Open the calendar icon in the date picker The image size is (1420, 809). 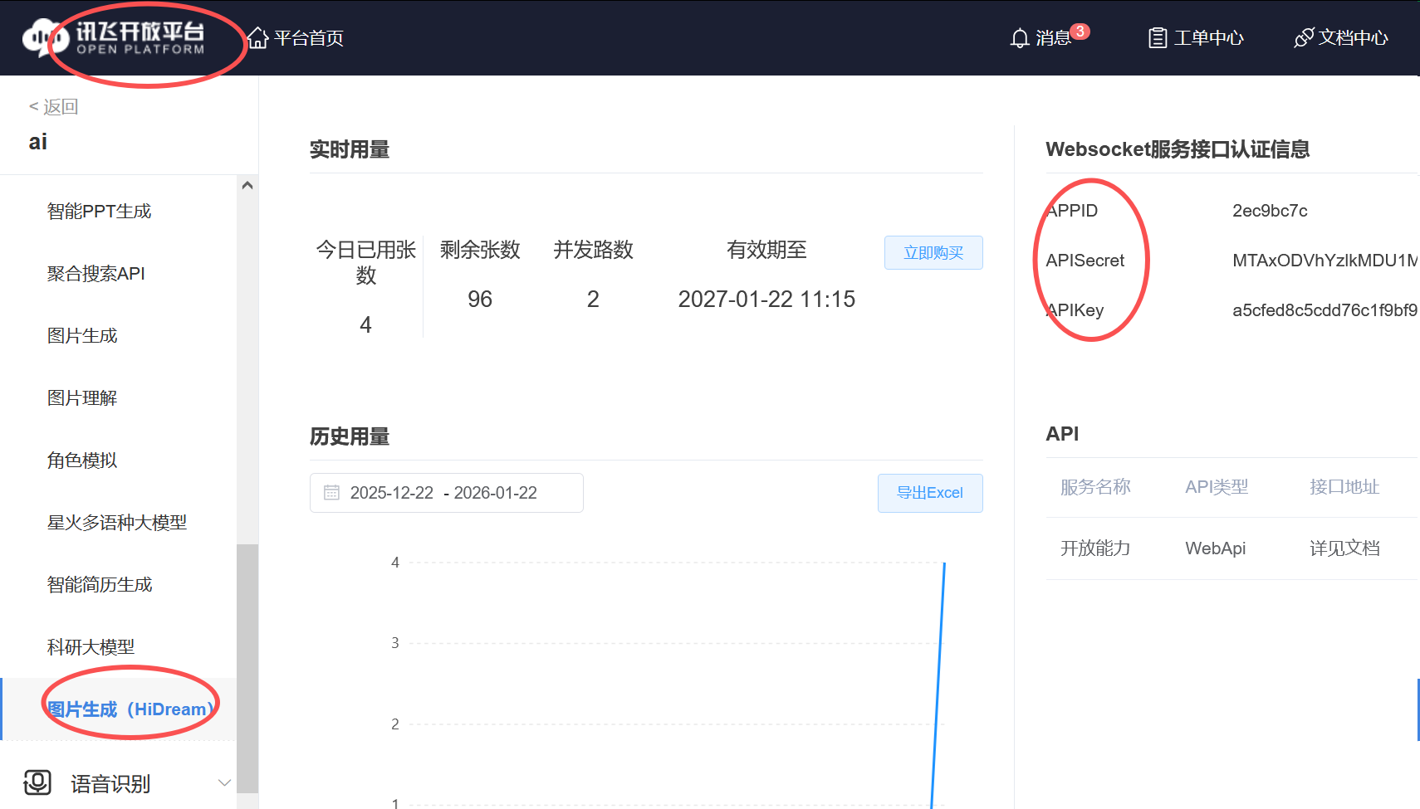point(331,492)
